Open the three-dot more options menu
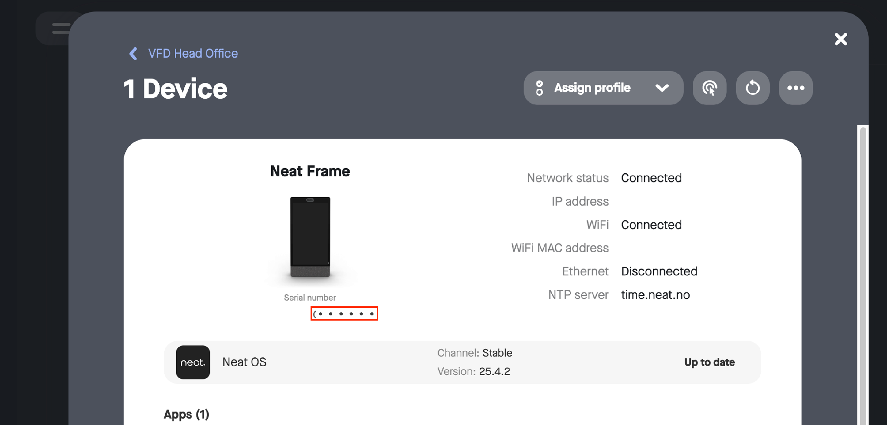The width and height of the screenshot is (887, 425). click(795, 88)
